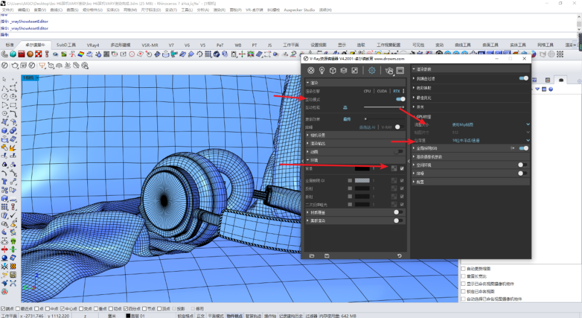Screen dimensions: 582x318
Task: Uncheck the 背景 background checkbox
Action: point(402,169)
